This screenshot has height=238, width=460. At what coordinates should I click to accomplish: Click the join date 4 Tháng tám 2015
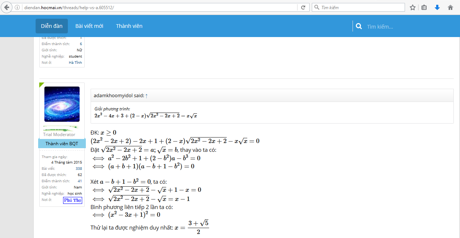[67, 162]
